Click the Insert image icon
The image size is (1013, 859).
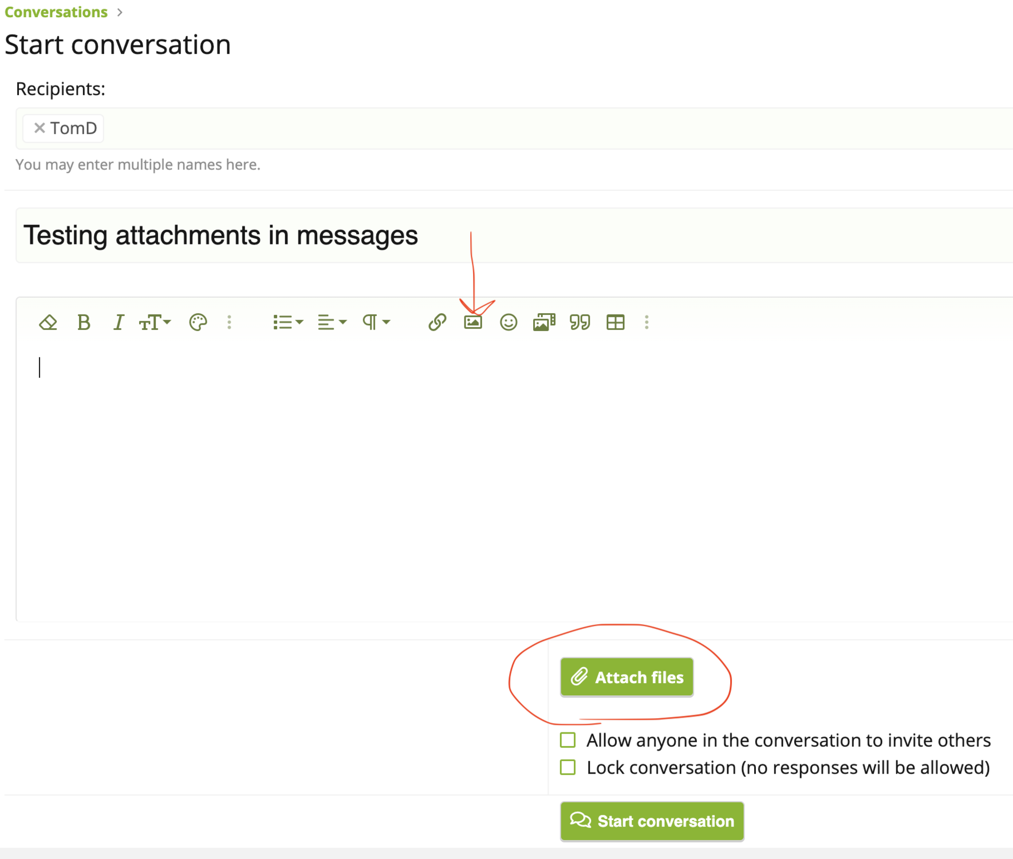[x=473, y=322]
